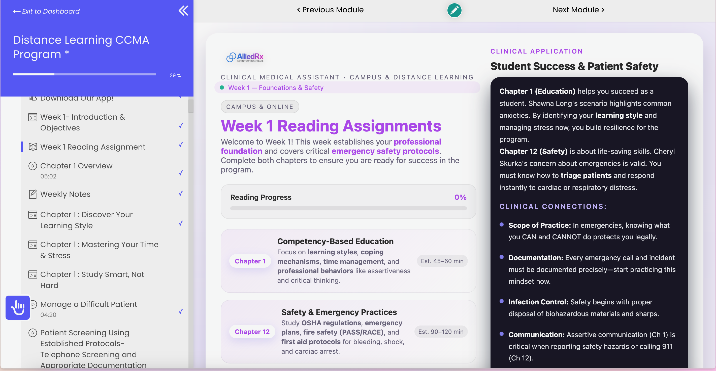
Task: Go to Previous Module
Action: click(330, 10)
